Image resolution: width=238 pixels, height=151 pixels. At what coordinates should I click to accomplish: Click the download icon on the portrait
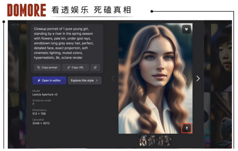coord(186,128)
